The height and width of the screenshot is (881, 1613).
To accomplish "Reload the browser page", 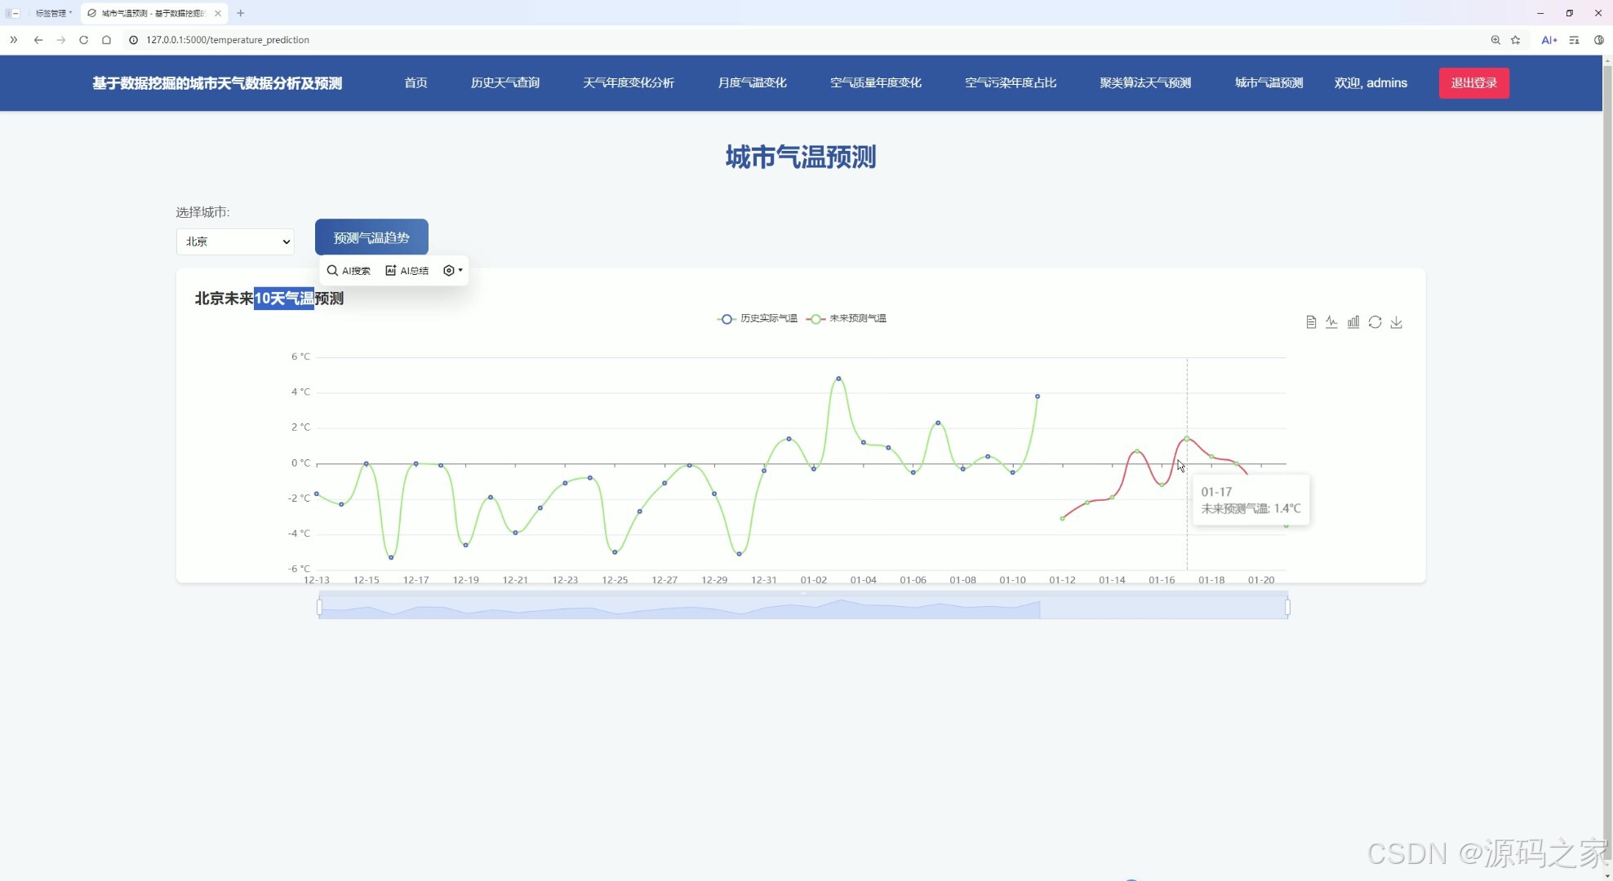I will pyautogui.click(x=83, y=40).
